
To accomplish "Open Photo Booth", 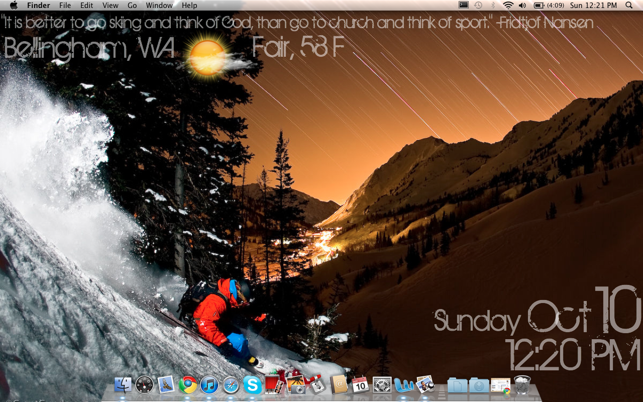I will [x=275, y=386].
